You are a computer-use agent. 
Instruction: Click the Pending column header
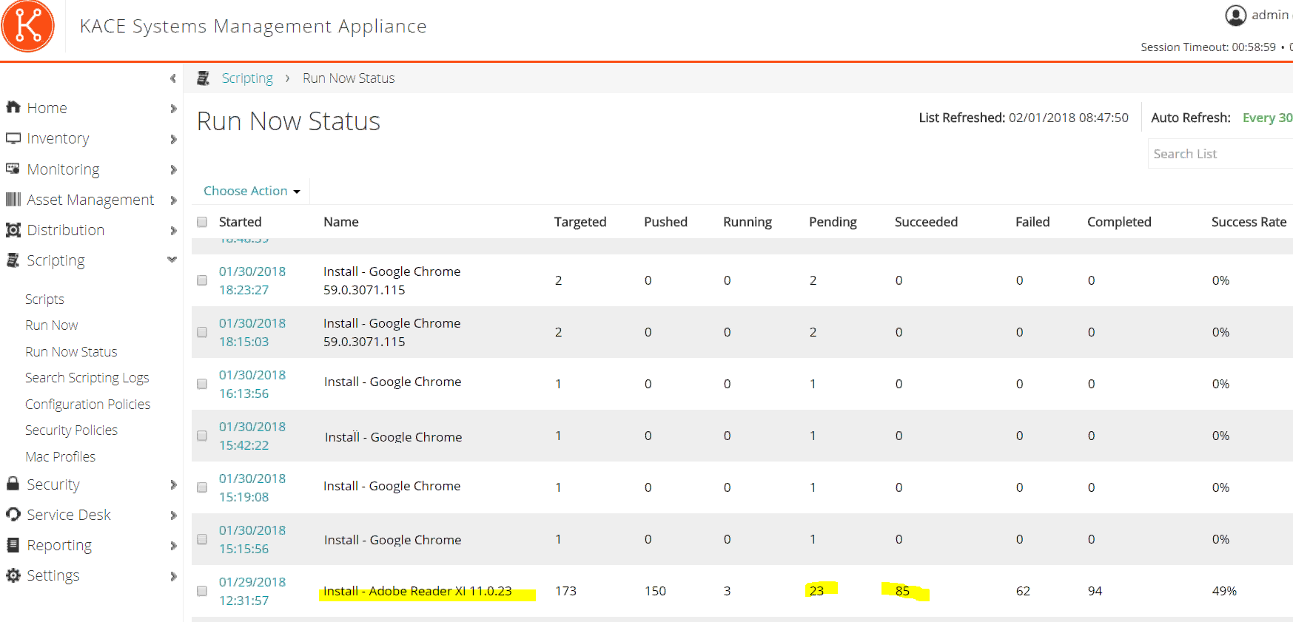pos(833,222)
